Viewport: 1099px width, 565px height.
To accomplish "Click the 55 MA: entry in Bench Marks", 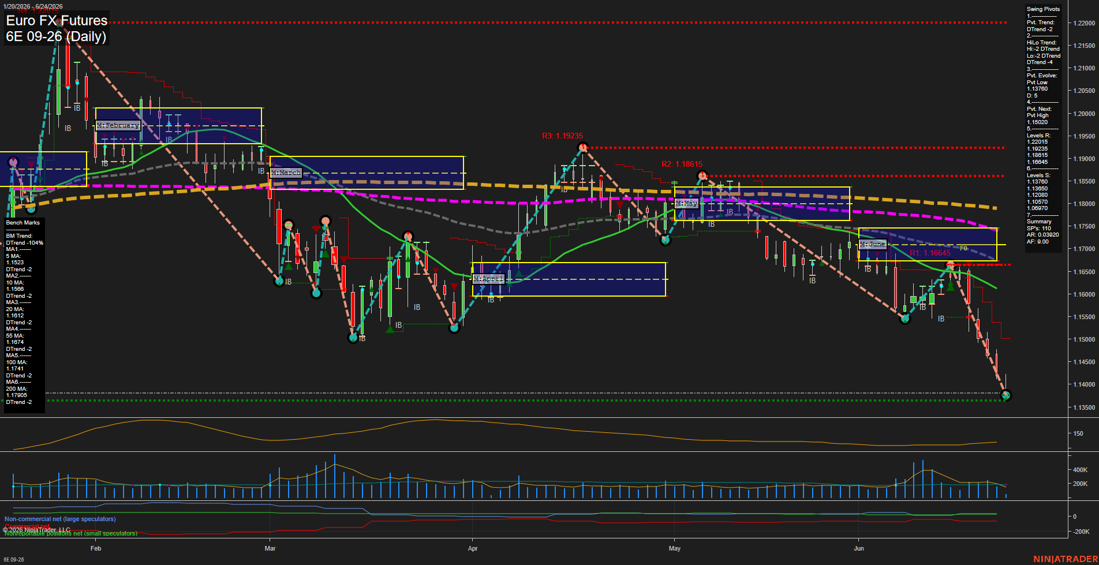I will pos(15,336).
